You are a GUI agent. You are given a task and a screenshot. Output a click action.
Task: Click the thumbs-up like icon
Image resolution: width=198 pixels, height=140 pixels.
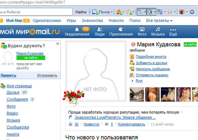pyautogui.click(x=71, y=124)
